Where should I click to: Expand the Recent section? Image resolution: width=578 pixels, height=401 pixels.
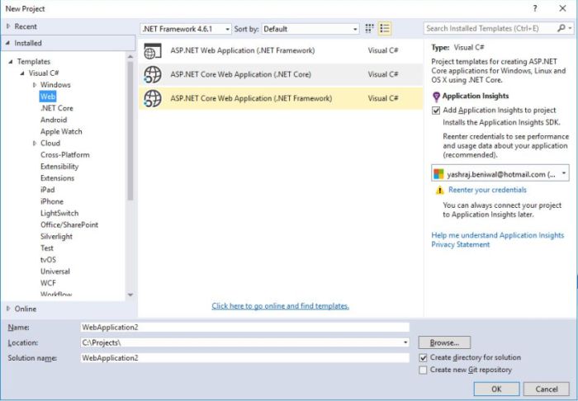tap(8, 26)
